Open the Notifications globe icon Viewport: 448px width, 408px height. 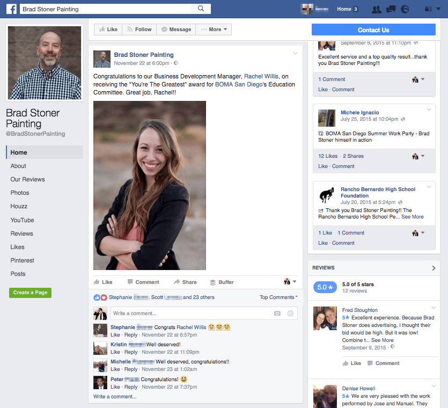click(x=404, y=9)
